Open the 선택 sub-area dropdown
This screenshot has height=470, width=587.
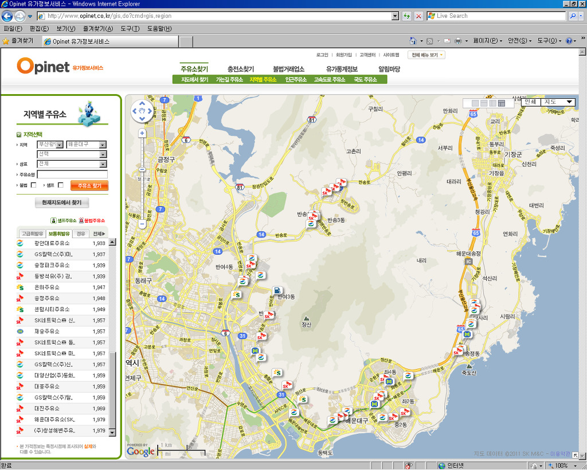pos(72,154)
